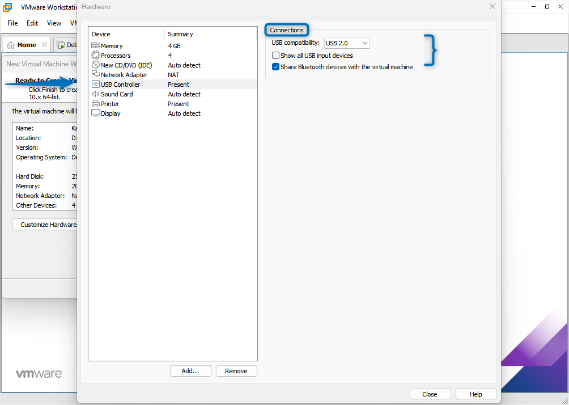The width and height of the screenshot is (569, 405).
Task: Open Help from the dialog
Action: tap(475, 394)
